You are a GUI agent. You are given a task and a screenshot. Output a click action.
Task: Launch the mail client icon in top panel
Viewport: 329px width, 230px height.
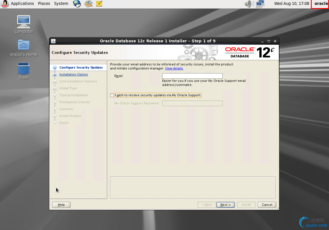pos(88,3)
